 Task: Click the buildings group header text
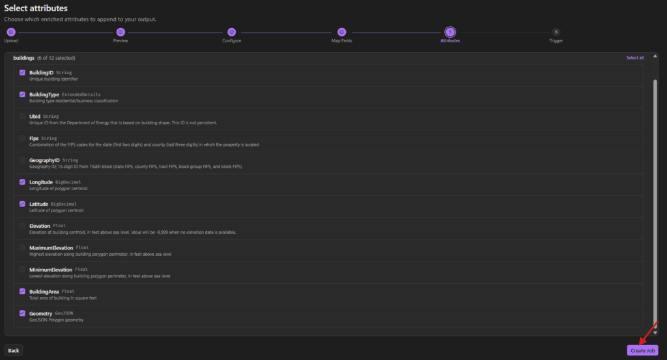(24, 58)
